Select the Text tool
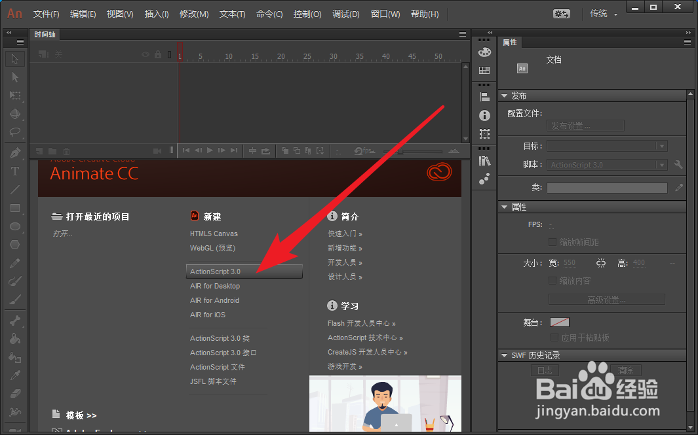Image resolution: width=698 pixels, height=435 pixels. coord(14,171)
